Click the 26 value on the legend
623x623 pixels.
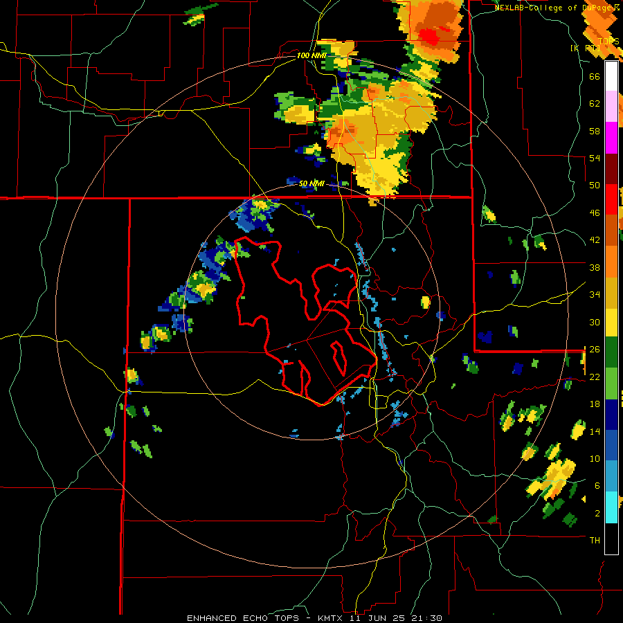595,350
